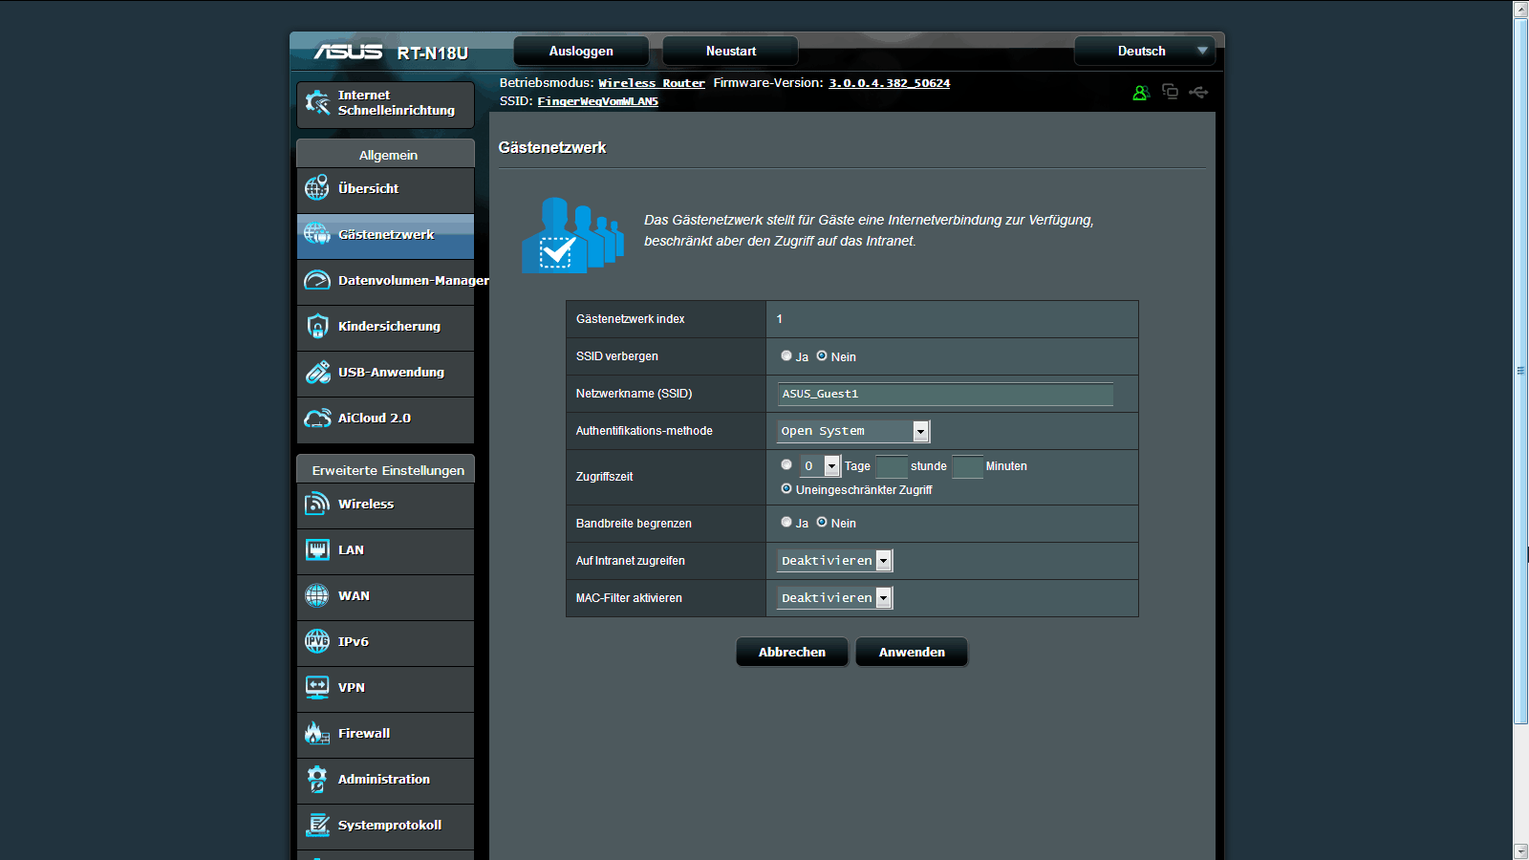Click the stunde hours input field
1529x860 pixels.
point(892,466)
